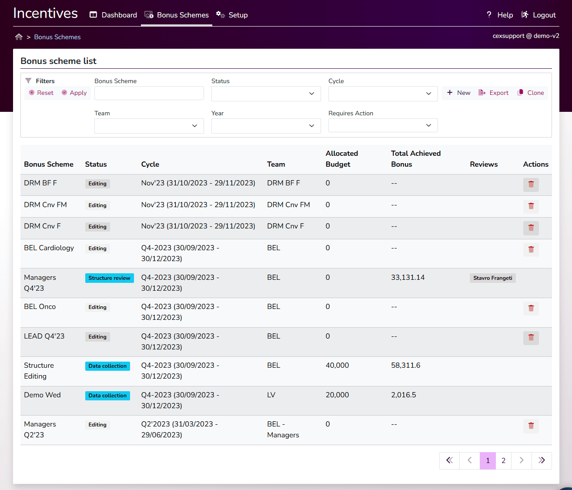Switch to the Dashboard tab
The image size is (572, 490).
coord(113,15)
